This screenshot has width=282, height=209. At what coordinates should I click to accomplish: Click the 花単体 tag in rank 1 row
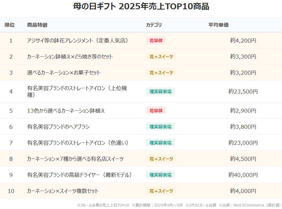click(x=156, y=41)
